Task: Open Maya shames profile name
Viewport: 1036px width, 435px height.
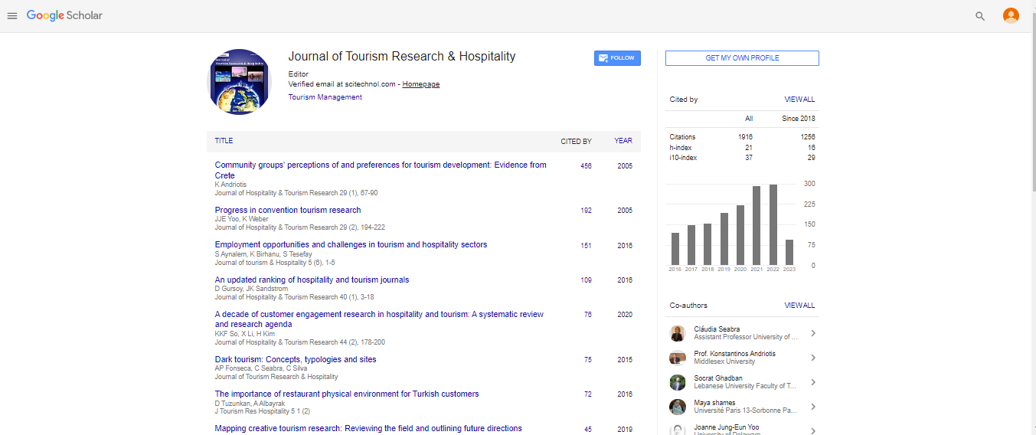Action: click(x=714, y=403)
